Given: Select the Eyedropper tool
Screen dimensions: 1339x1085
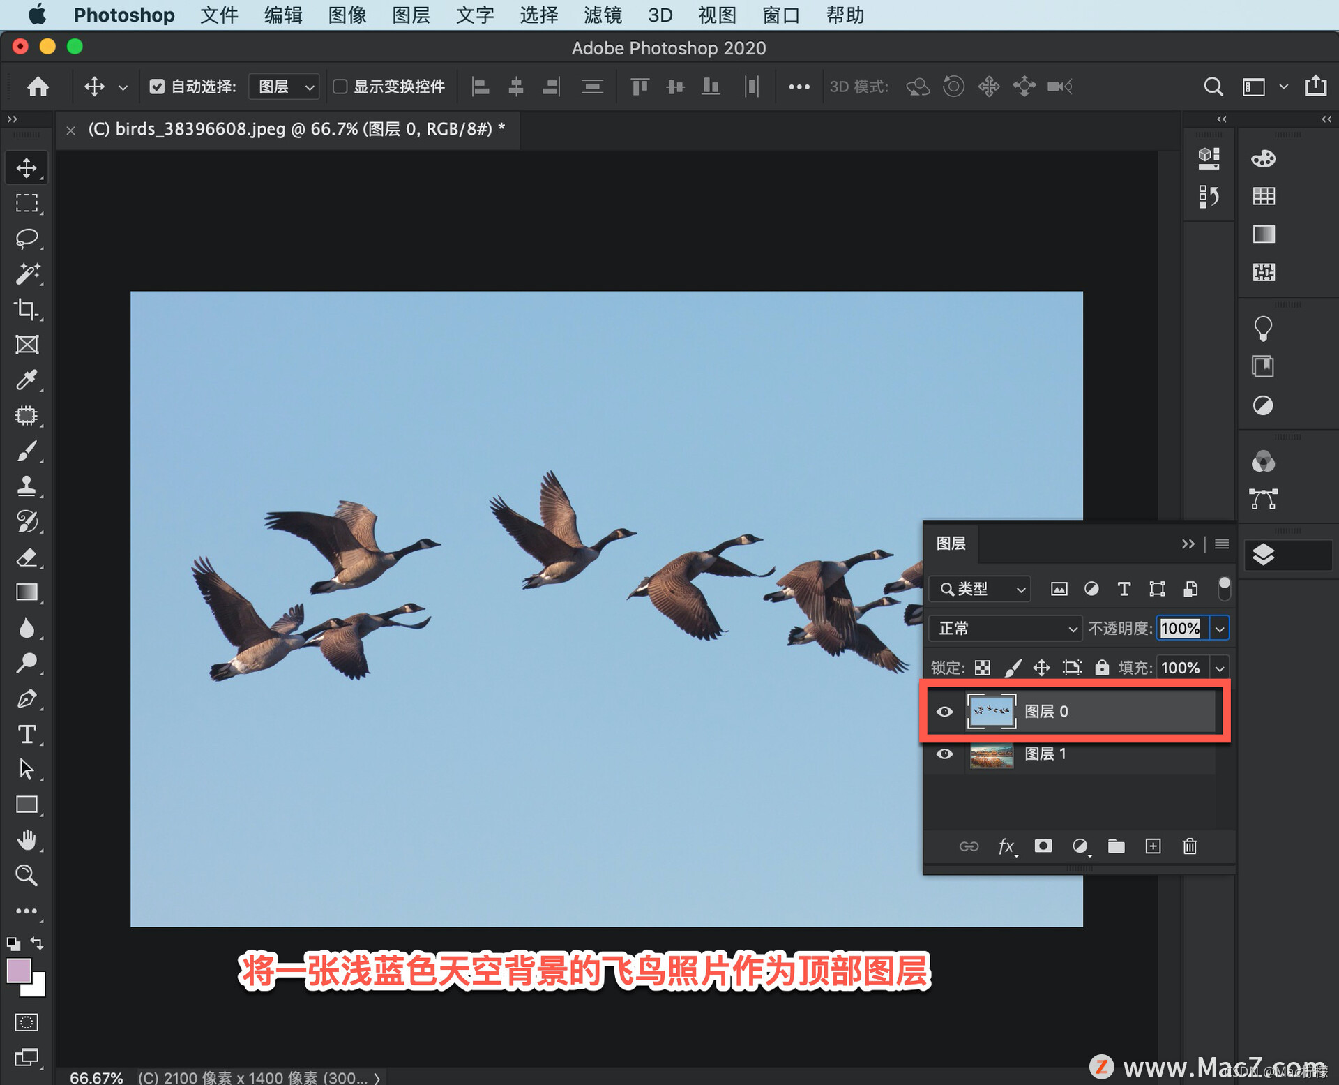Looking at the screenshot, I should click(x=27, y=380).
